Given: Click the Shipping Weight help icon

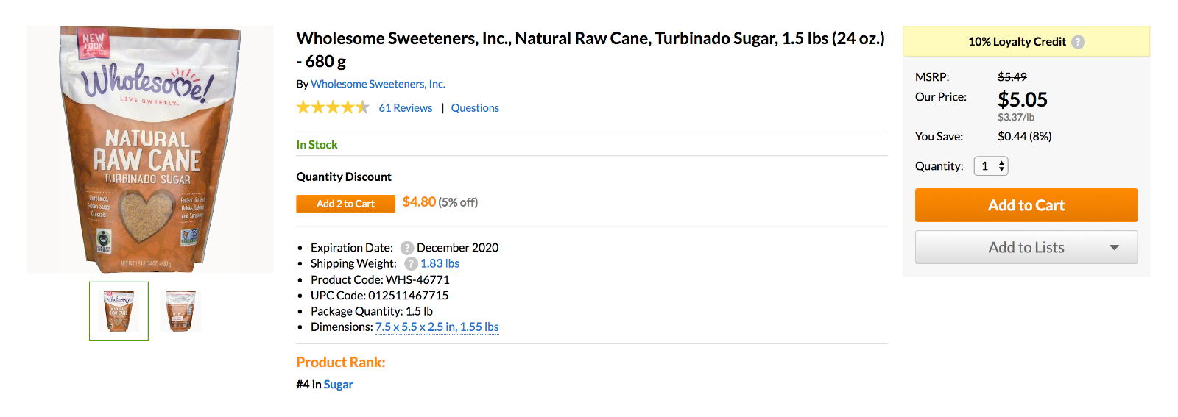Looking at the screenshot, I should pyautogui.click(x=411, y=263).
